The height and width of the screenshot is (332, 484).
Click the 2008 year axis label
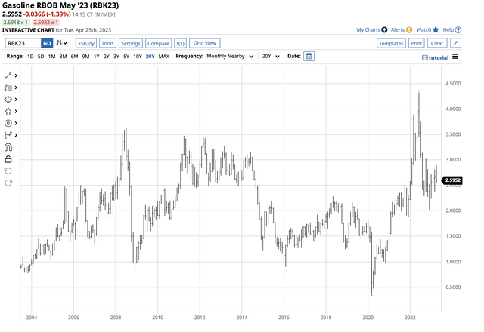[116, 318]
